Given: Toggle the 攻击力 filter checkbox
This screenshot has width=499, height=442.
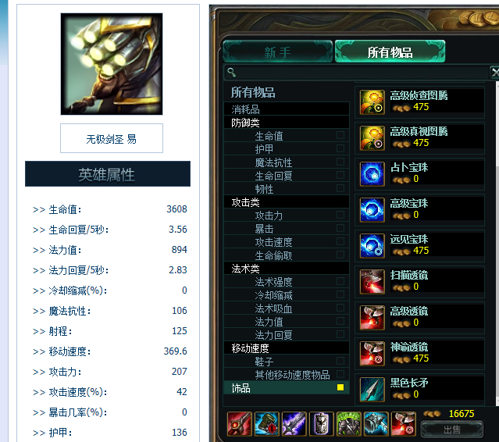Looking at the screenshot, I should [340, 215].
